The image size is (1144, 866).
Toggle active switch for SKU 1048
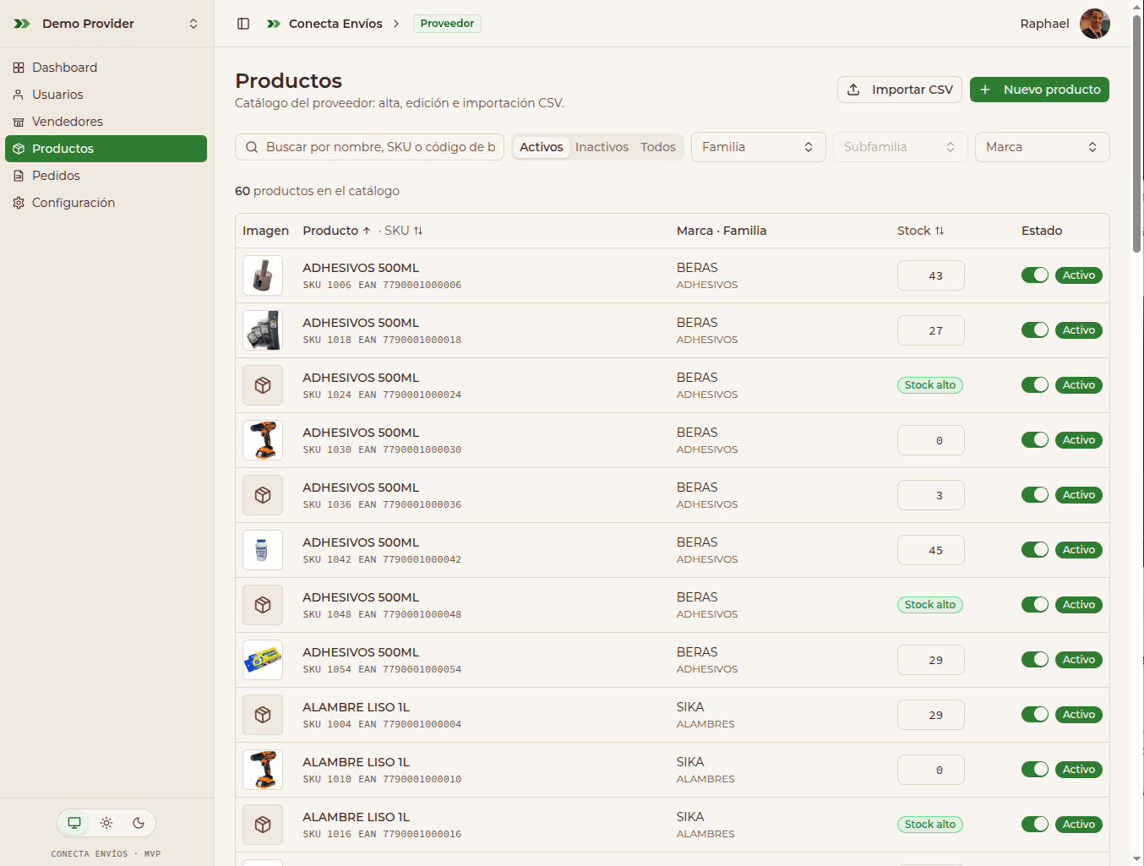(x=1035, y=605)
